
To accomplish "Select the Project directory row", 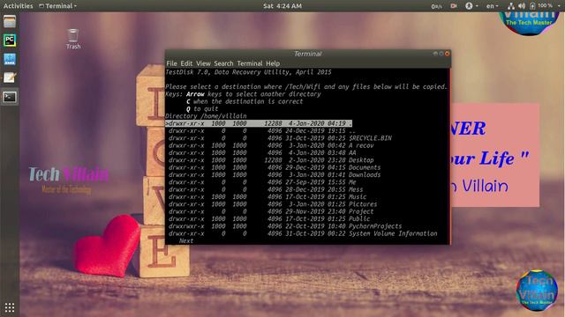I will 271,211.
